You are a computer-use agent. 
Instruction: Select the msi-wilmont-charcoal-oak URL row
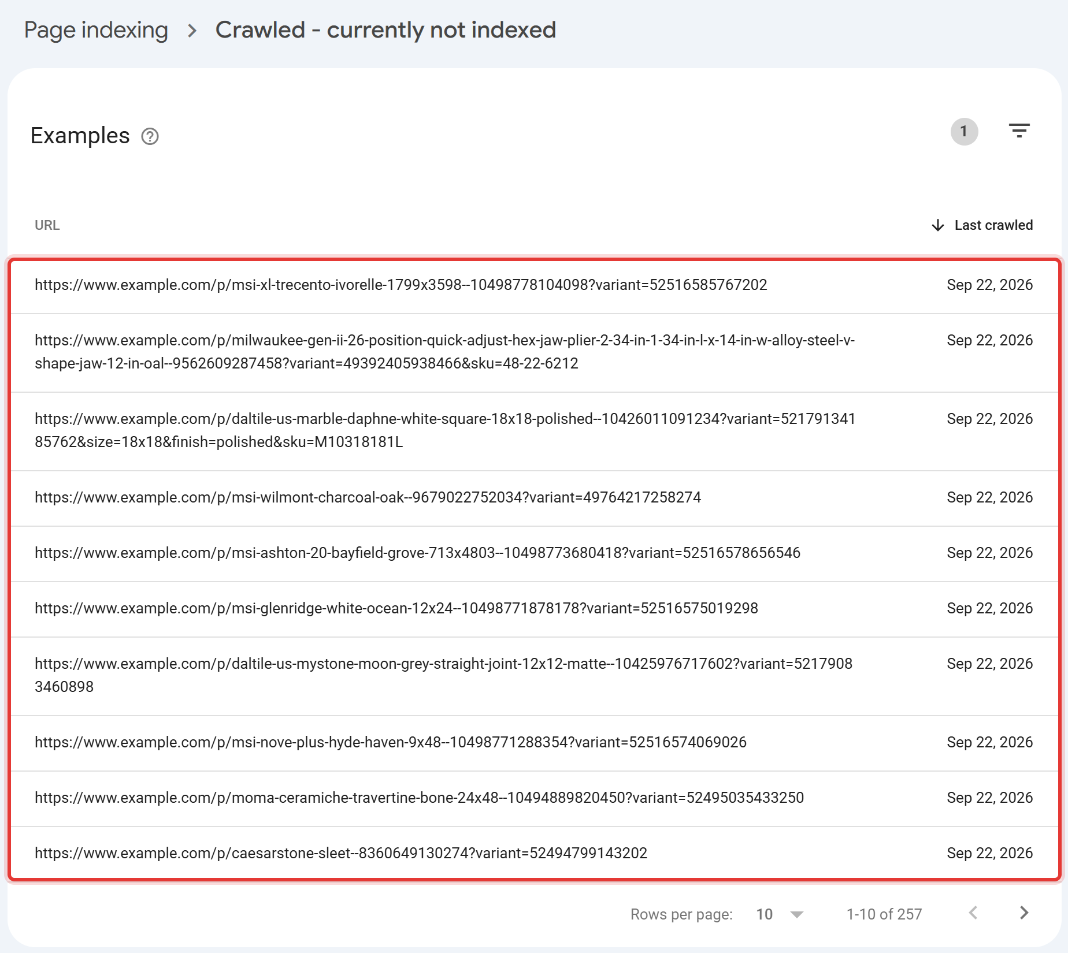[535, 498]
